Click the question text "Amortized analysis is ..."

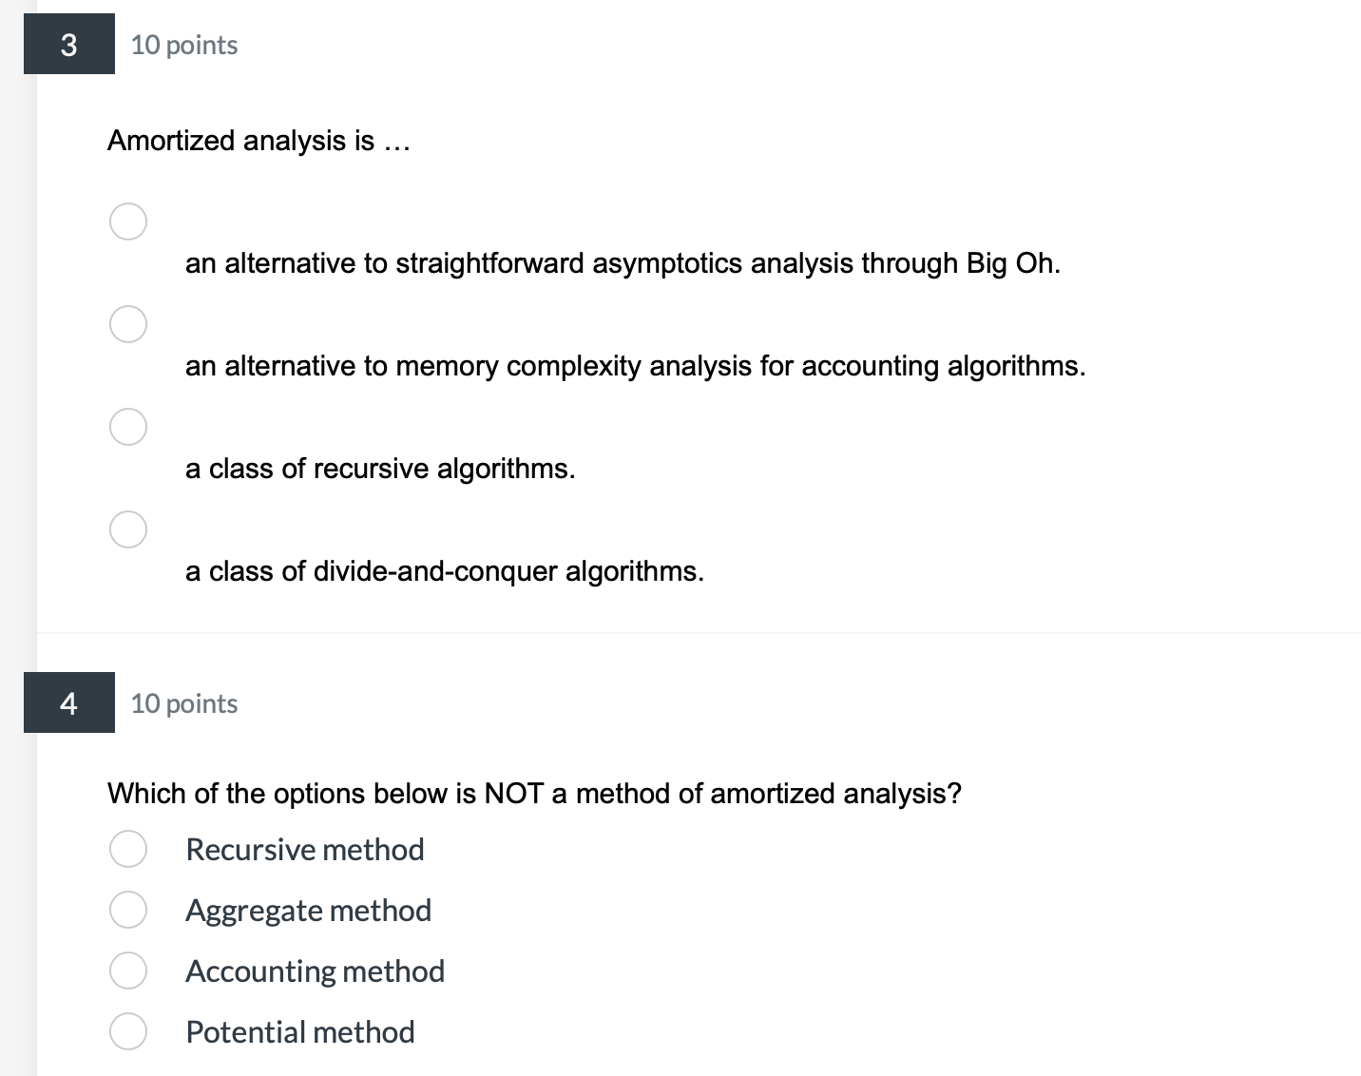(259, 141)
